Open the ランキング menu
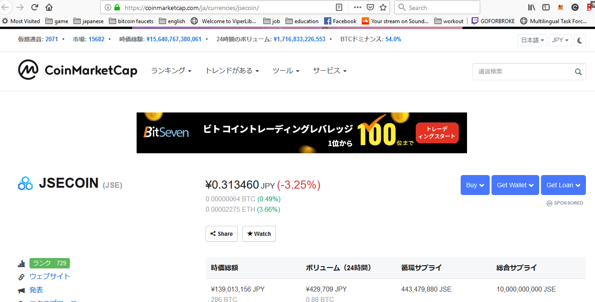The image size is (595, 302). coord(171,71)
